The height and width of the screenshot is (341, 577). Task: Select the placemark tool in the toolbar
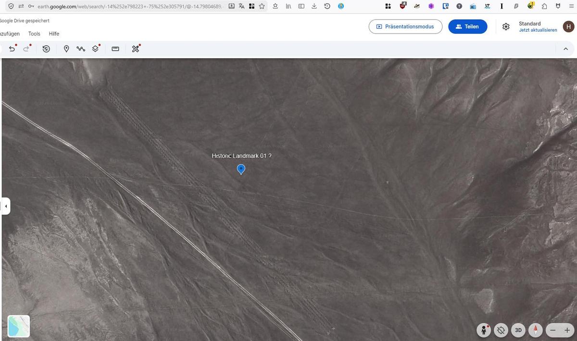pyautogui.click(x=66, y=49)
